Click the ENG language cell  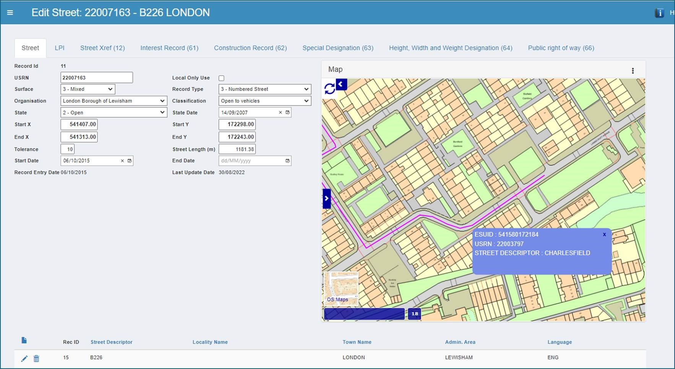point(553,358)
